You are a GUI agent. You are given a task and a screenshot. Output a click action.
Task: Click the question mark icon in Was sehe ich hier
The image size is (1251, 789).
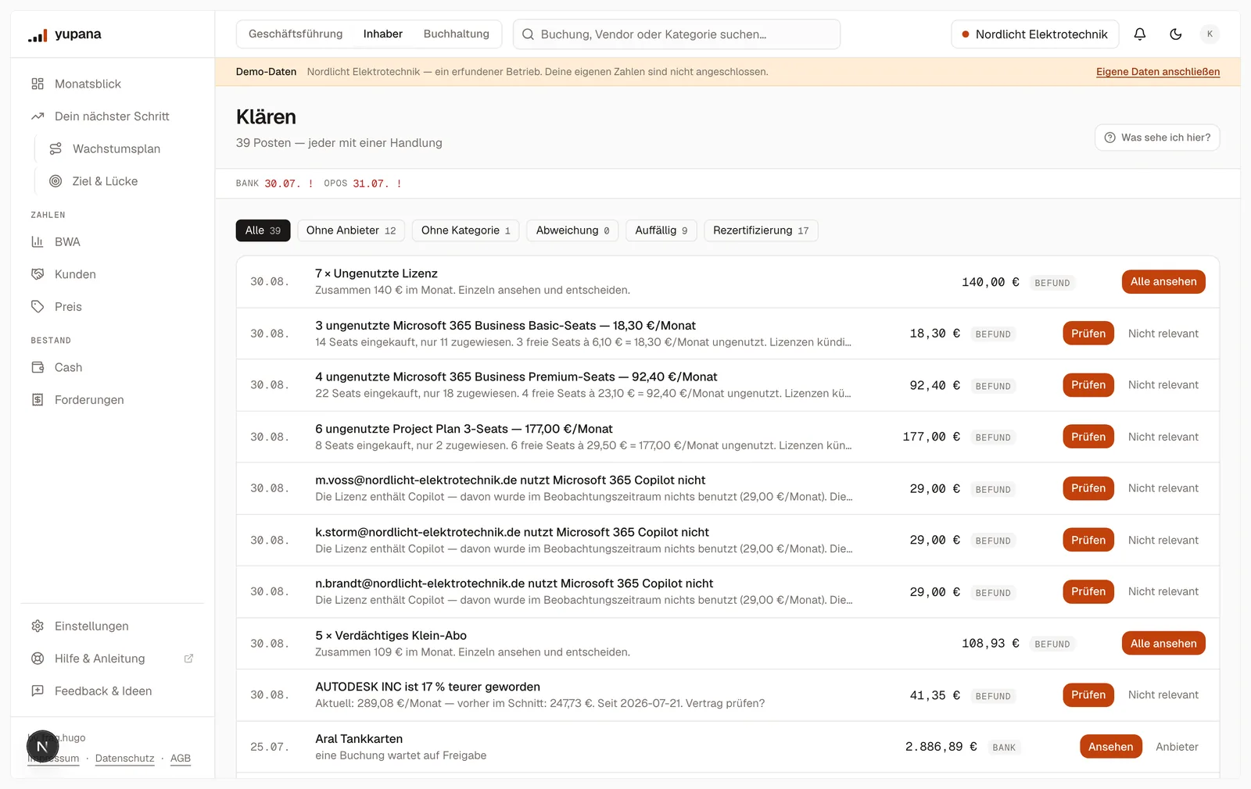point(1109,137)
